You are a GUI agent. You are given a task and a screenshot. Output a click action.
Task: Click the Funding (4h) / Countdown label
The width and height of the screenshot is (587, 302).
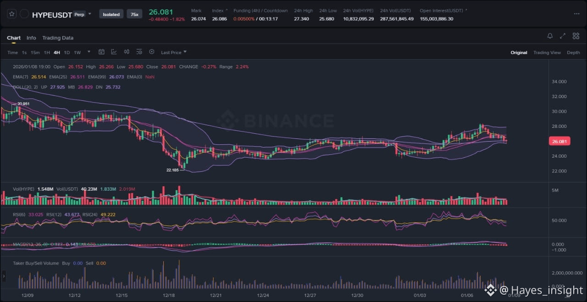click(260, 11)
